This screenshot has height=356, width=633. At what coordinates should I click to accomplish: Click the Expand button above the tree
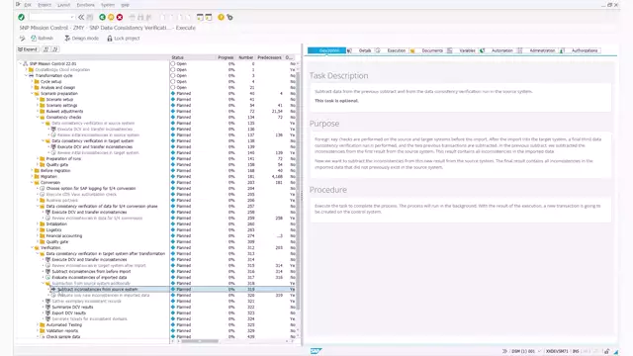tap(28, 49)
